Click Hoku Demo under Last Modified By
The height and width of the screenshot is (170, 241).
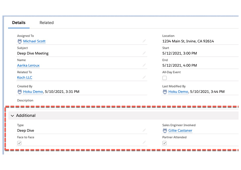[x=178, y=92]
